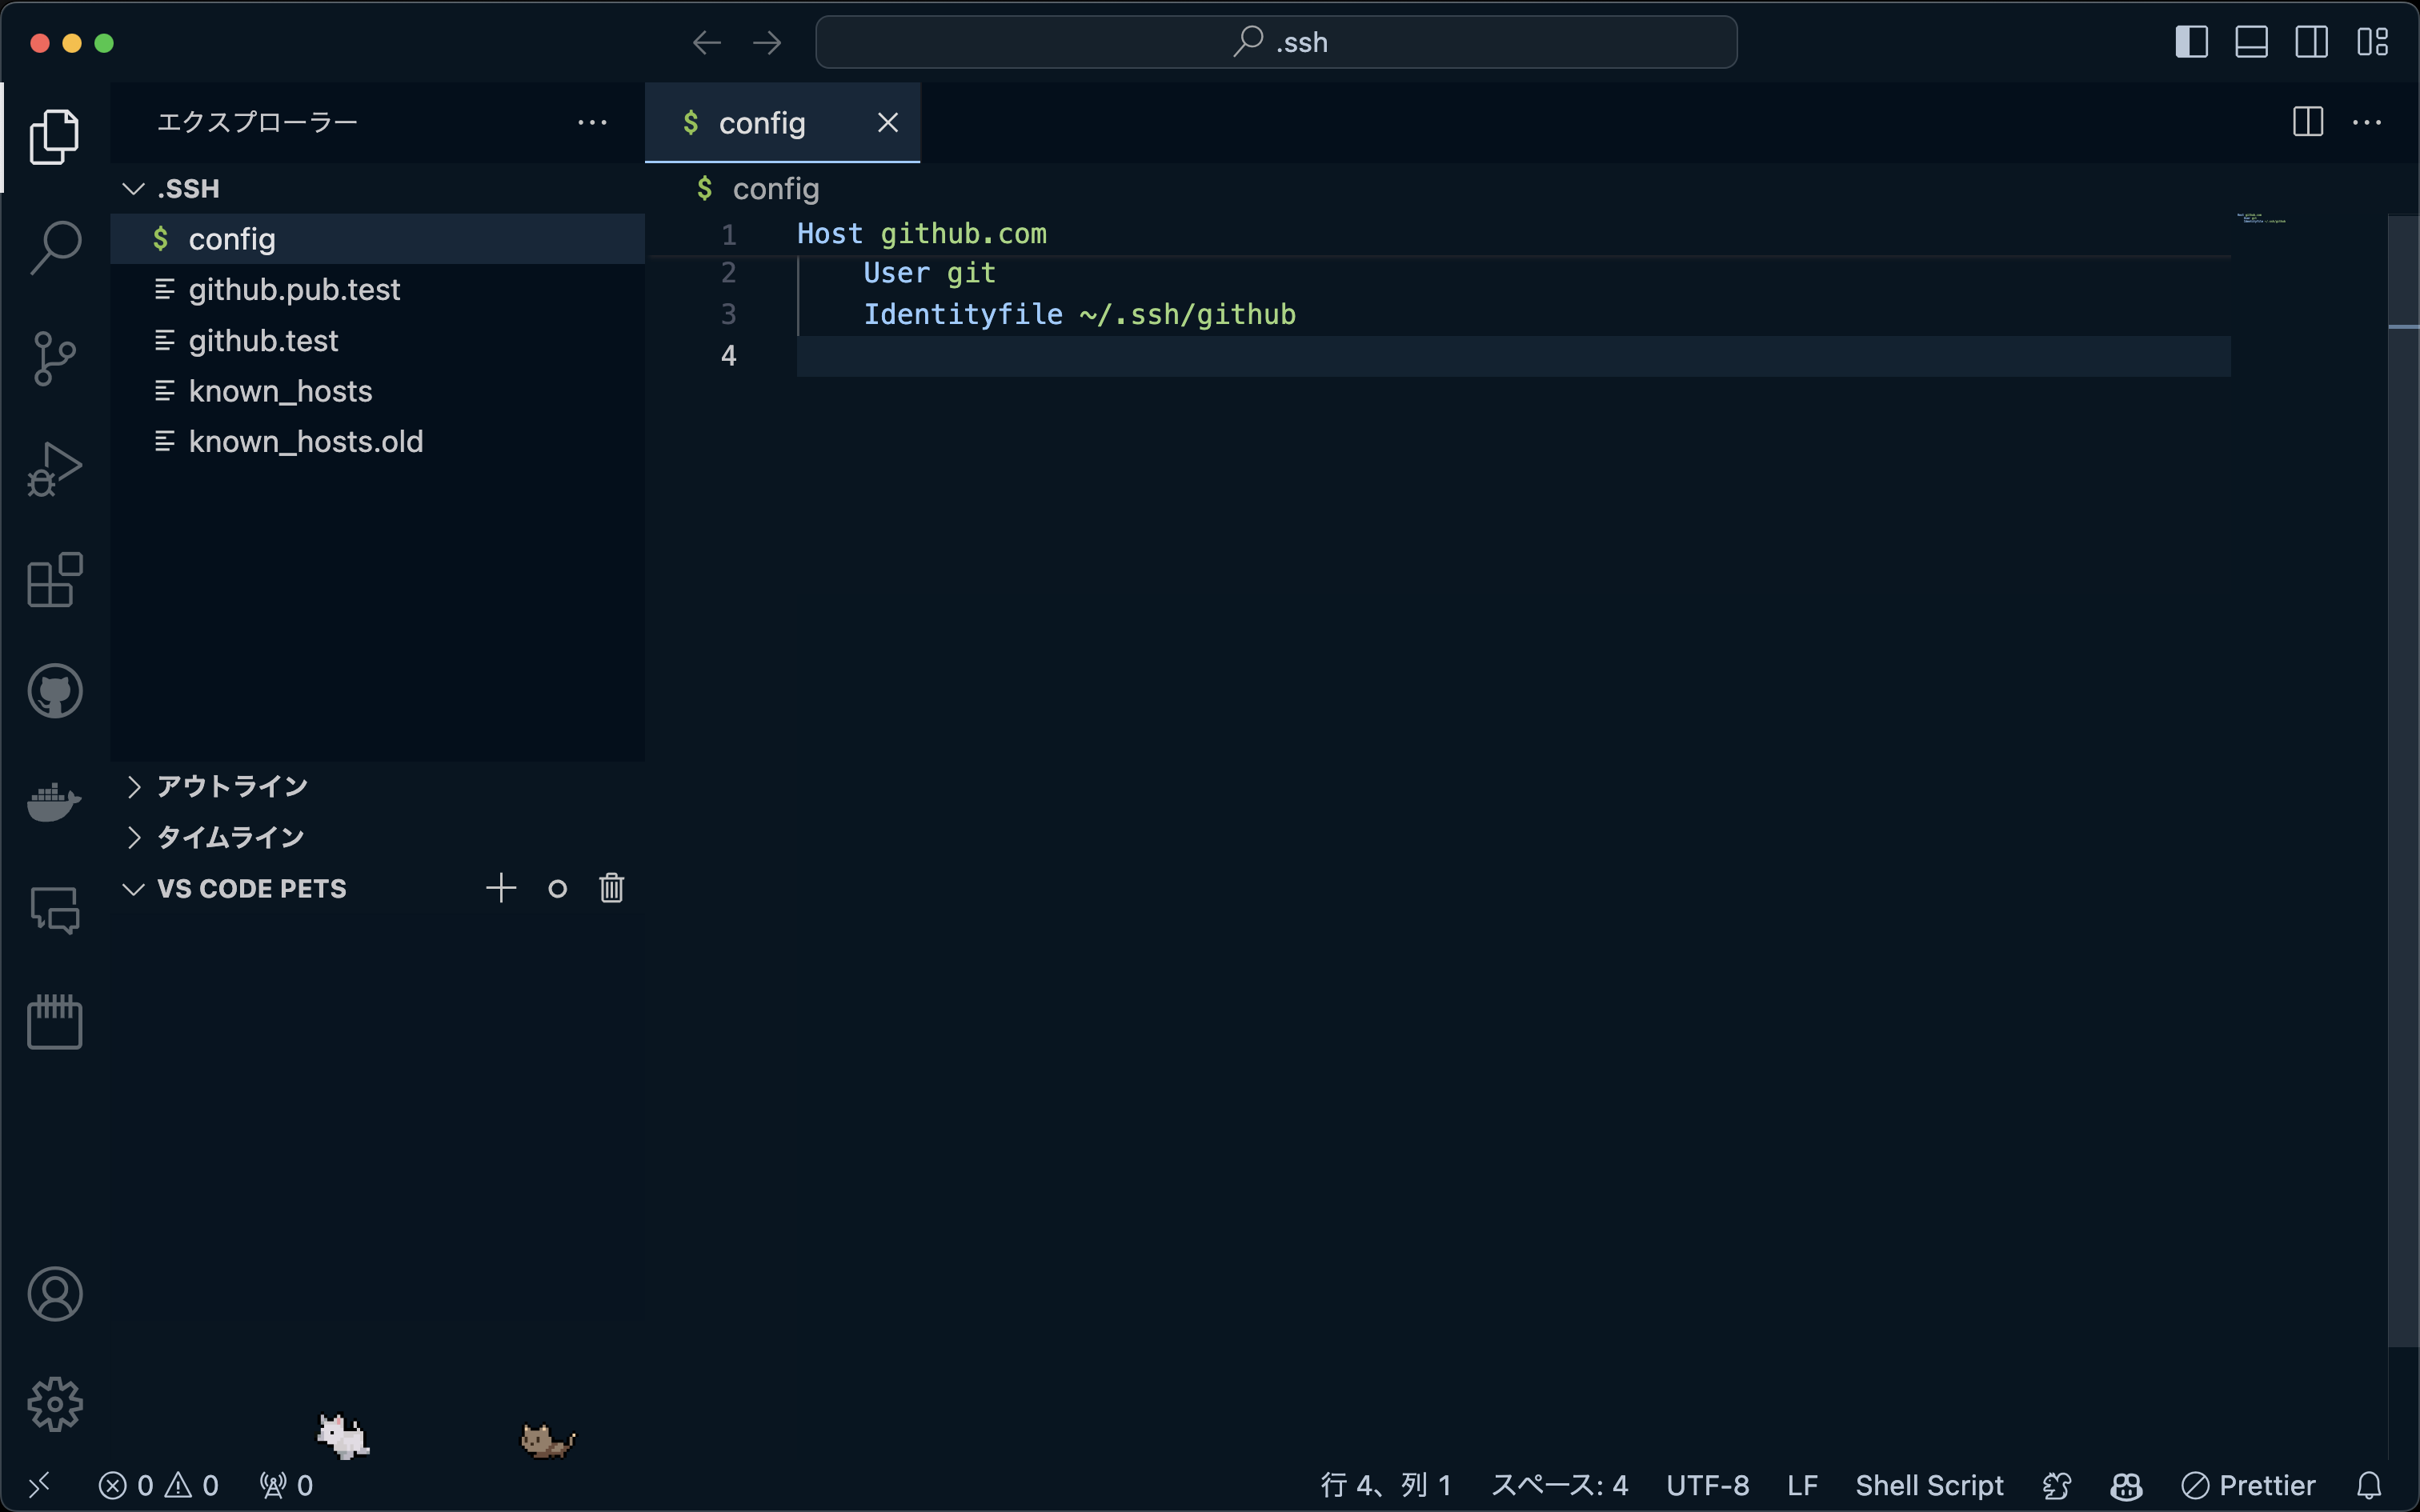Image resolution: width=2420 pixels, height=1512 pixels.
Task: Toggle the primary side bar visibility
Action: 2191,42
